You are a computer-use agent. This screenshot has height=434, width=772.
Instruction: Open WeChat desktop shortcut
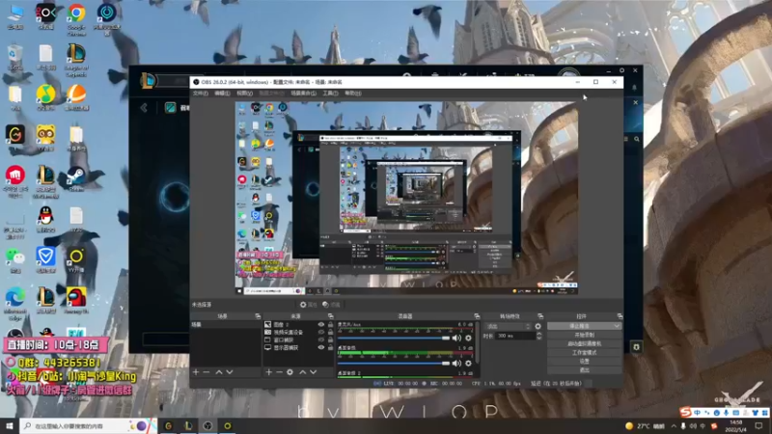[x=15, y=260]
